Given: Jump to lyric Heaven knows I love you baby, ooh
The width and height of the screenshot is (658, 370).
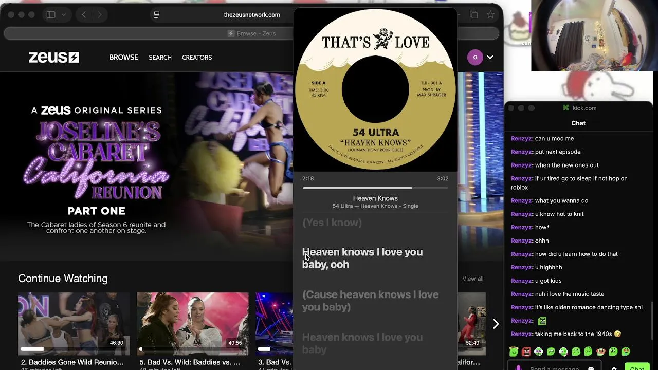Looking at the screenshot, I should pyautogui.click(x=362, y=258).
